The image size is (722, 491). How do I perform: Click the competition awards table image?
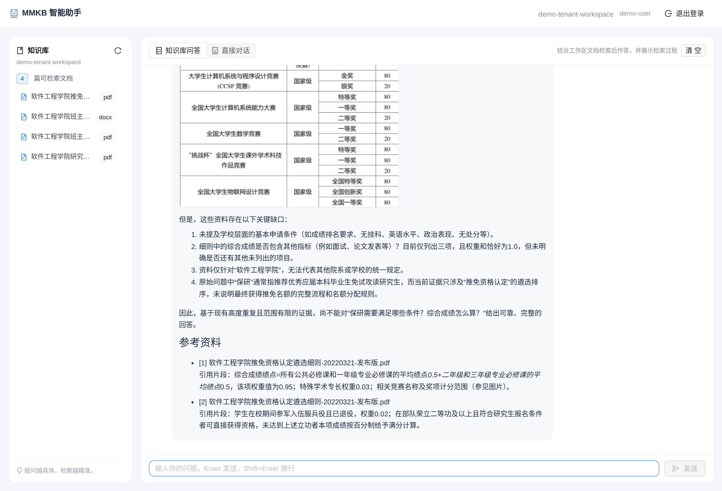[x=289, y=136]
